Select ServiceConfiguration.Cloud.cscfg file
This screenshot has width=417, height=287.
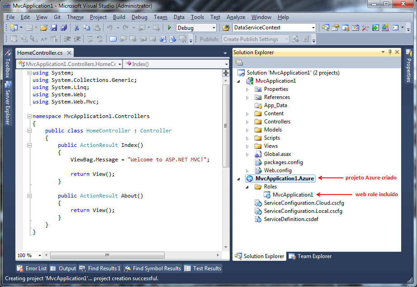(304, 203)
